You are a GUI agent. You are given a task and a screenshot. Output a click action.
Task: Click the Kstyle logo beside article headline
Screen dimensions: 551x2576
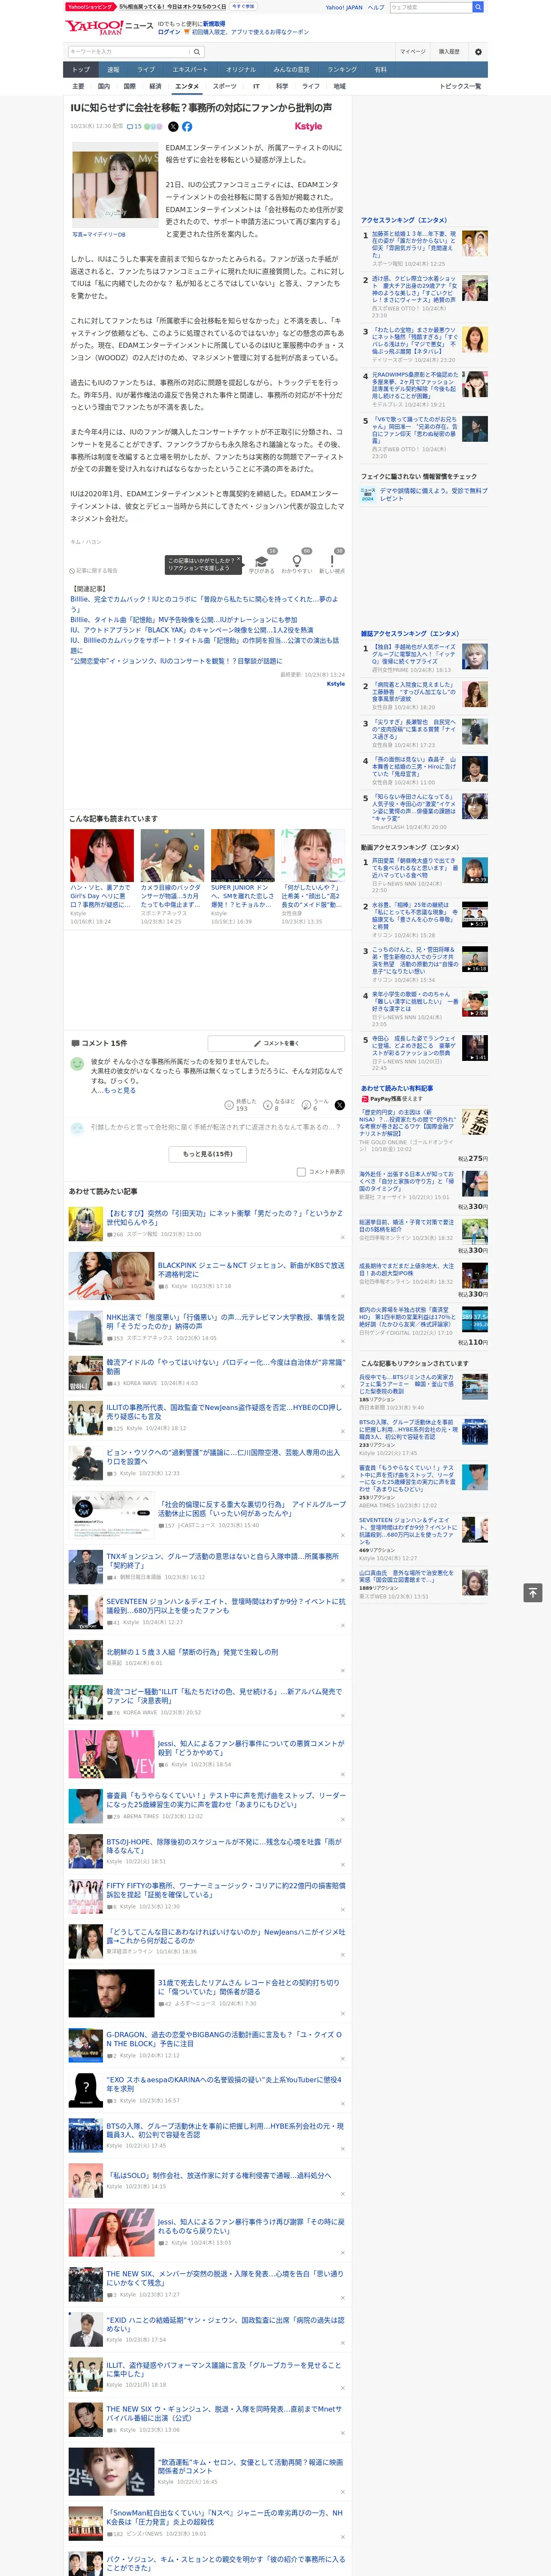click(x=309, y=126)
